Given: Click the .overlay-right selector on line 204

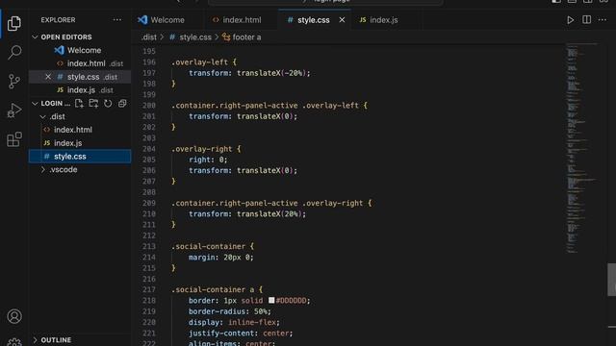Looking at the screenshot, I should pos(201,149).
